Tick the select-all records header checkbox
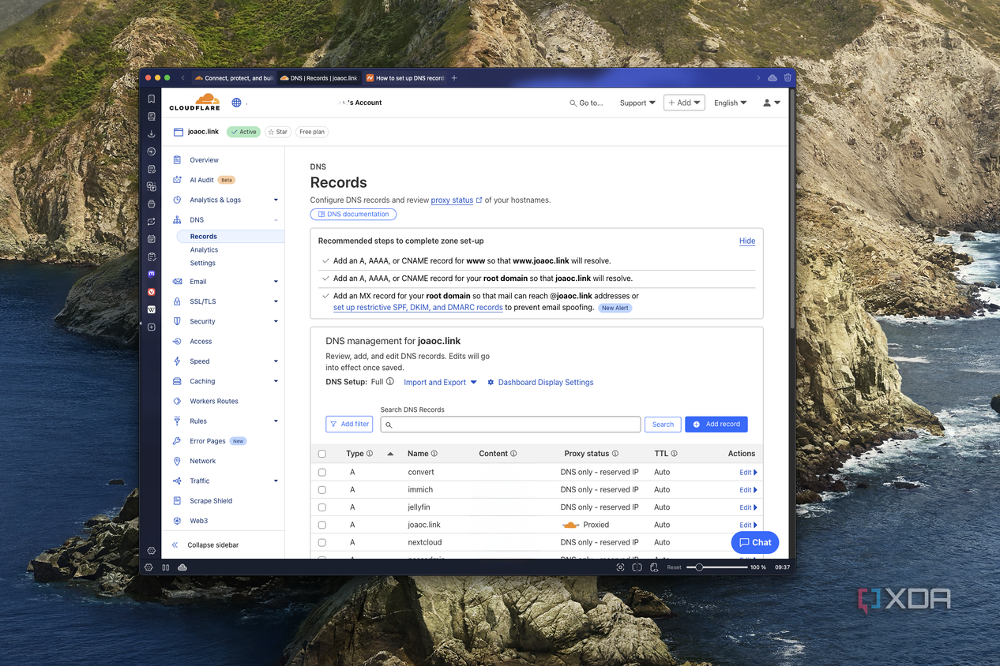The width and height of the screenshot is (1000, 666). 321,454
